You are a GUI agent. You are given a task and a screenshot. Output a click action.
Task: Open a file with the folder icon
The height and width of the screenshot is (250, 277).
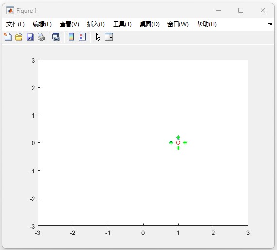coord(19,37)
